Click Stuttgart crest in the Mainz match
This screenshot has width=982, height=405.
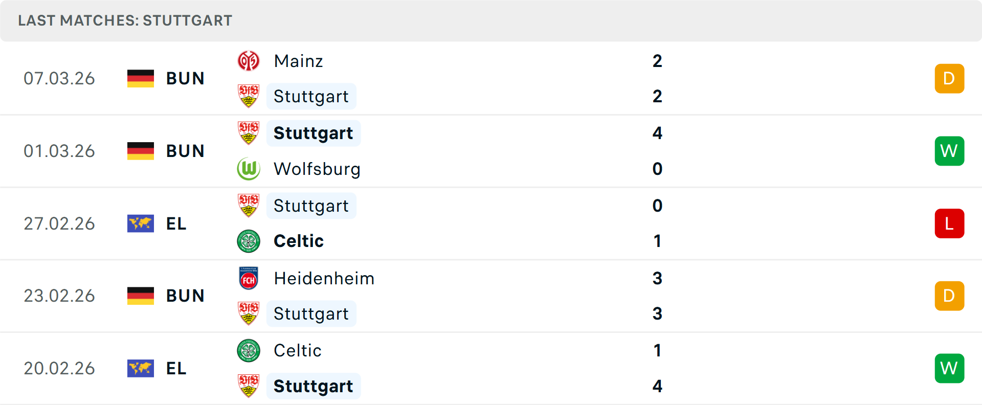pyautogui.click(x=249, y=96)
